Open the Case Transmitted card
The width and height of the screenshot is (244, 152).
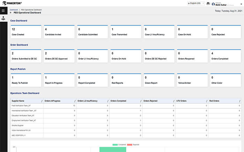pyautogui.click(x=126, y=32)
